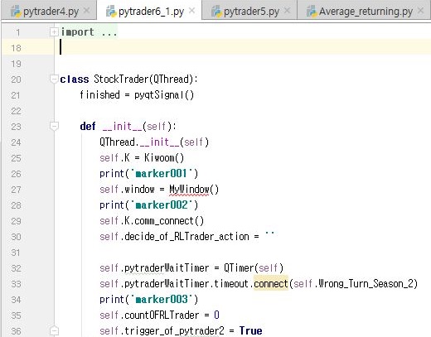Viewport: 431px width, 337px height.
Task: Click the class name StockTrader
Action: (x=121, y=79)
